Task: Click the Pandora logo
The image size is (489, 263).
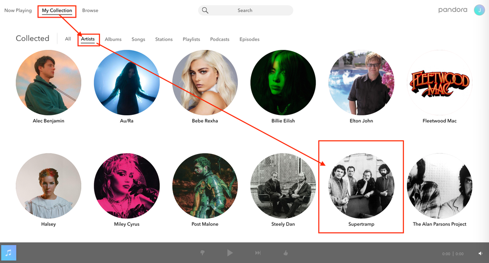Action: [452, 10]
